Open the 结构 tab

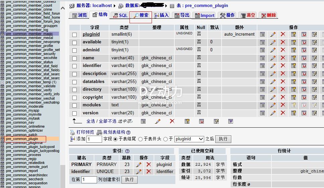pyautogui.click(x=100, y=15)
